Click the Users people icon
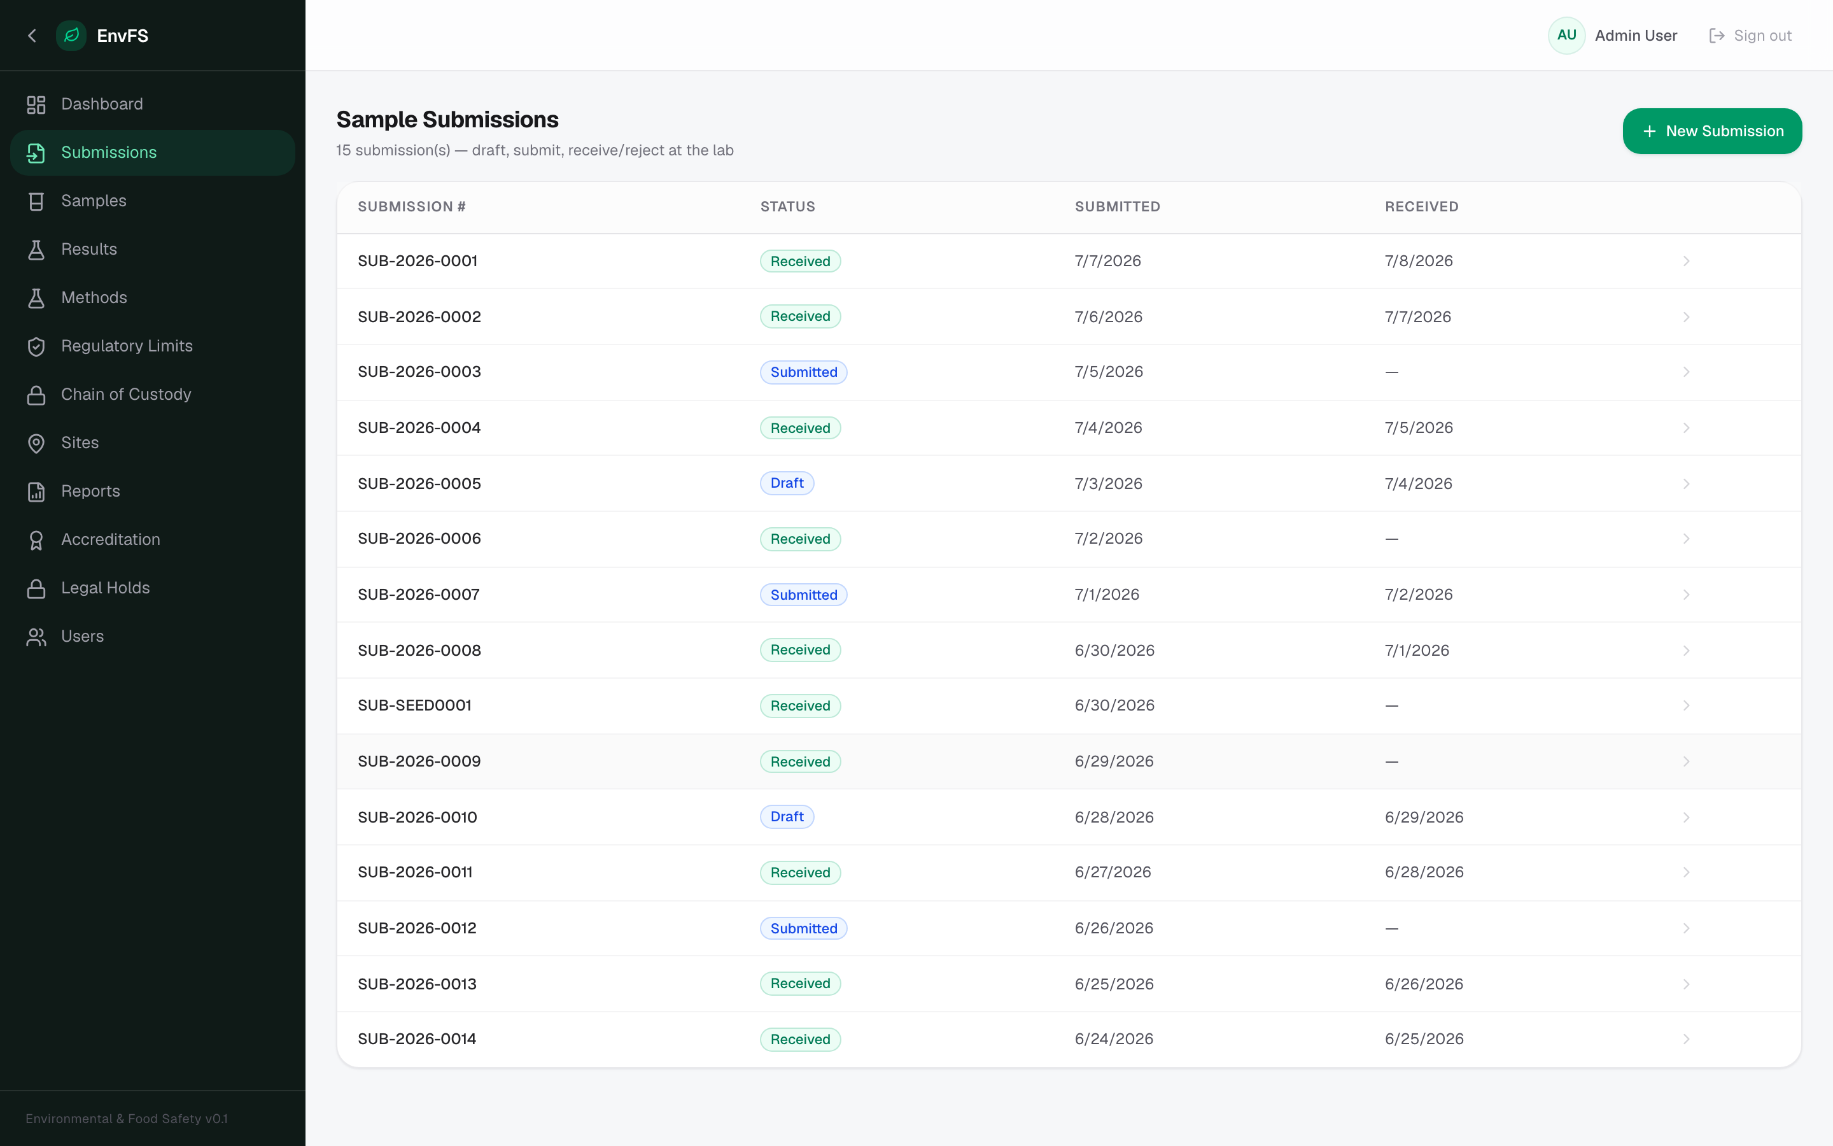 36,637
